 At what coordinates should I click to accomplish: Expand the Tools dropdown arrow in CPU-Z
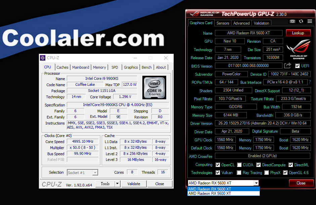(117, 184)
